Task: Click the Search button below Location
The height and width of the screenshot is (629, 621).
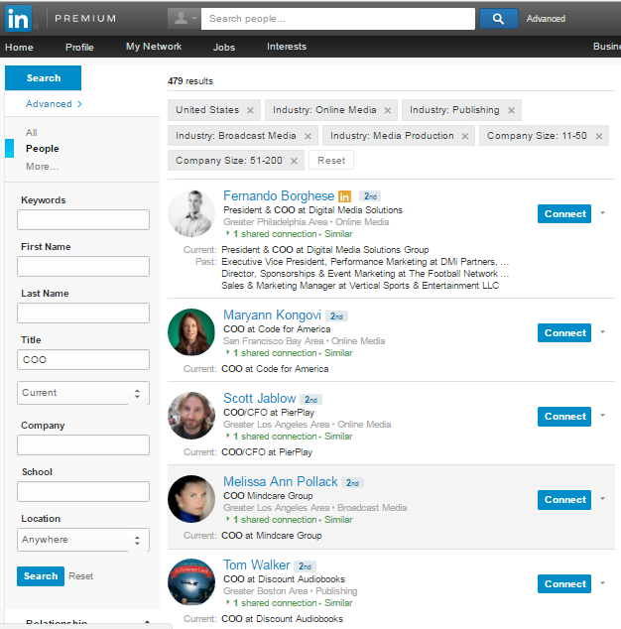Action: (41, 576)
